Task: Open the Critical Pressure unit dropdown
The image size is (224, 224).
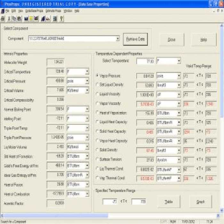Action: pyautogui.click(x=87, y=81)
